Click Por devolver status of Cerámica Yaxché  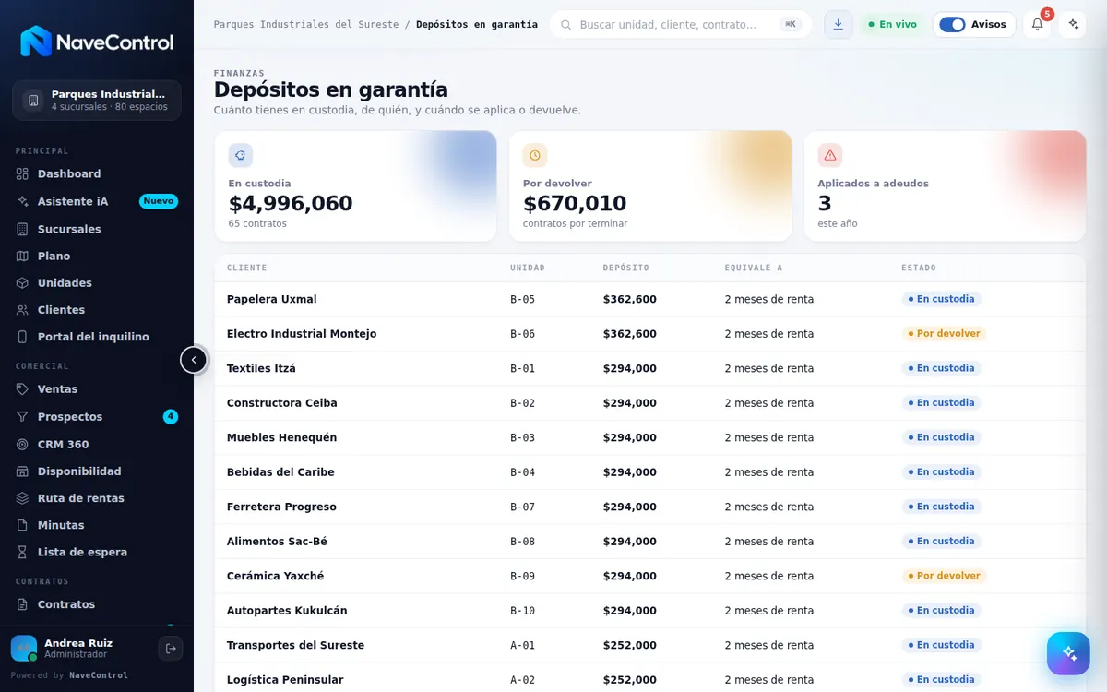click(x=944, y=576)
